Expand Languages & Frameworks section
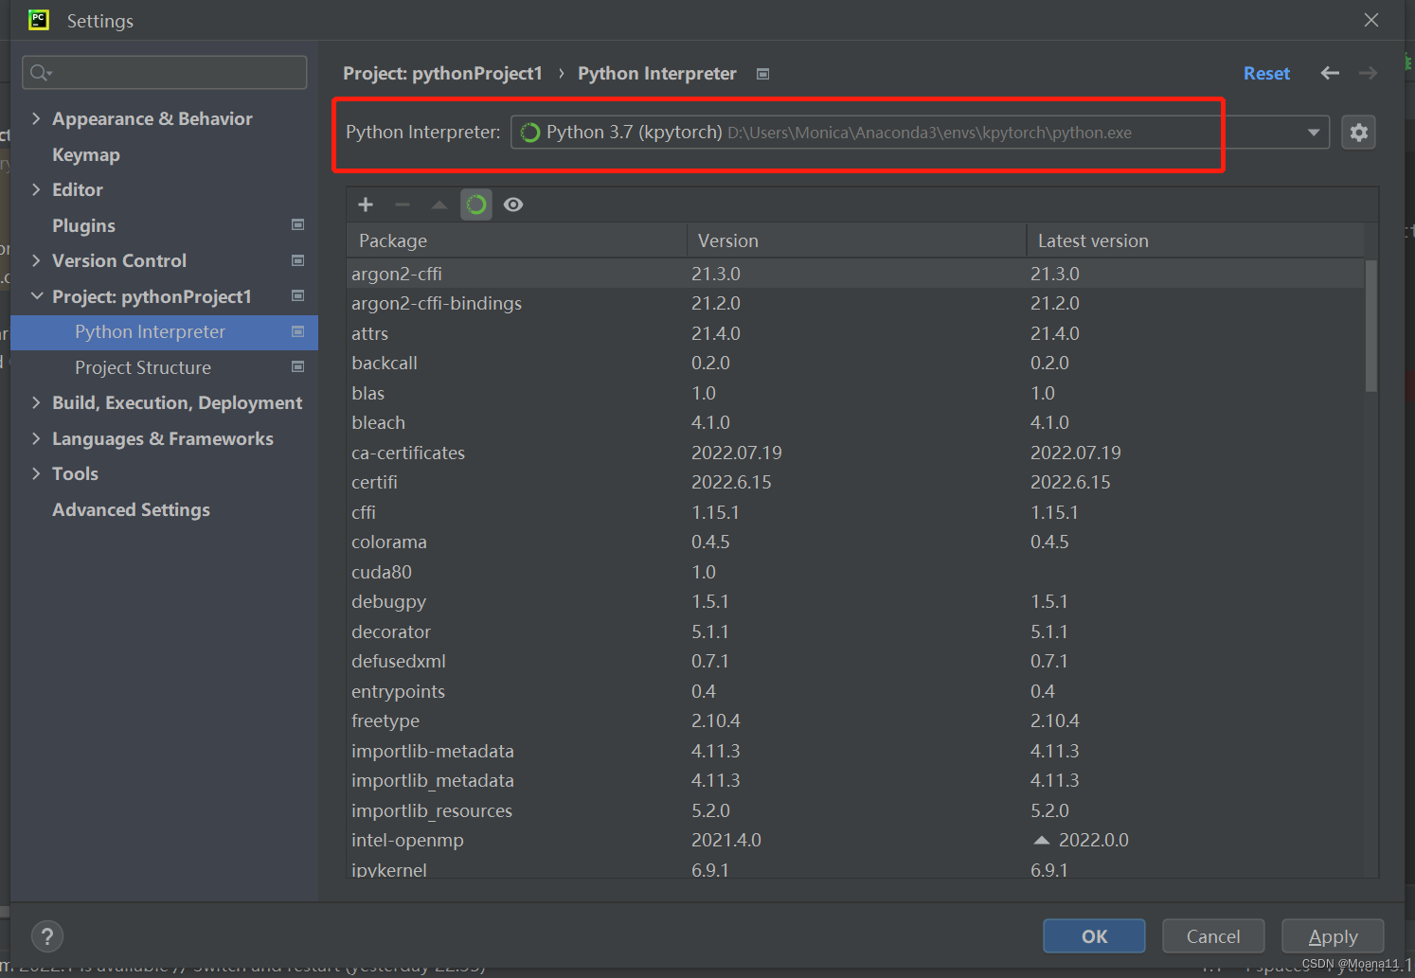 (x=36, y=438)
